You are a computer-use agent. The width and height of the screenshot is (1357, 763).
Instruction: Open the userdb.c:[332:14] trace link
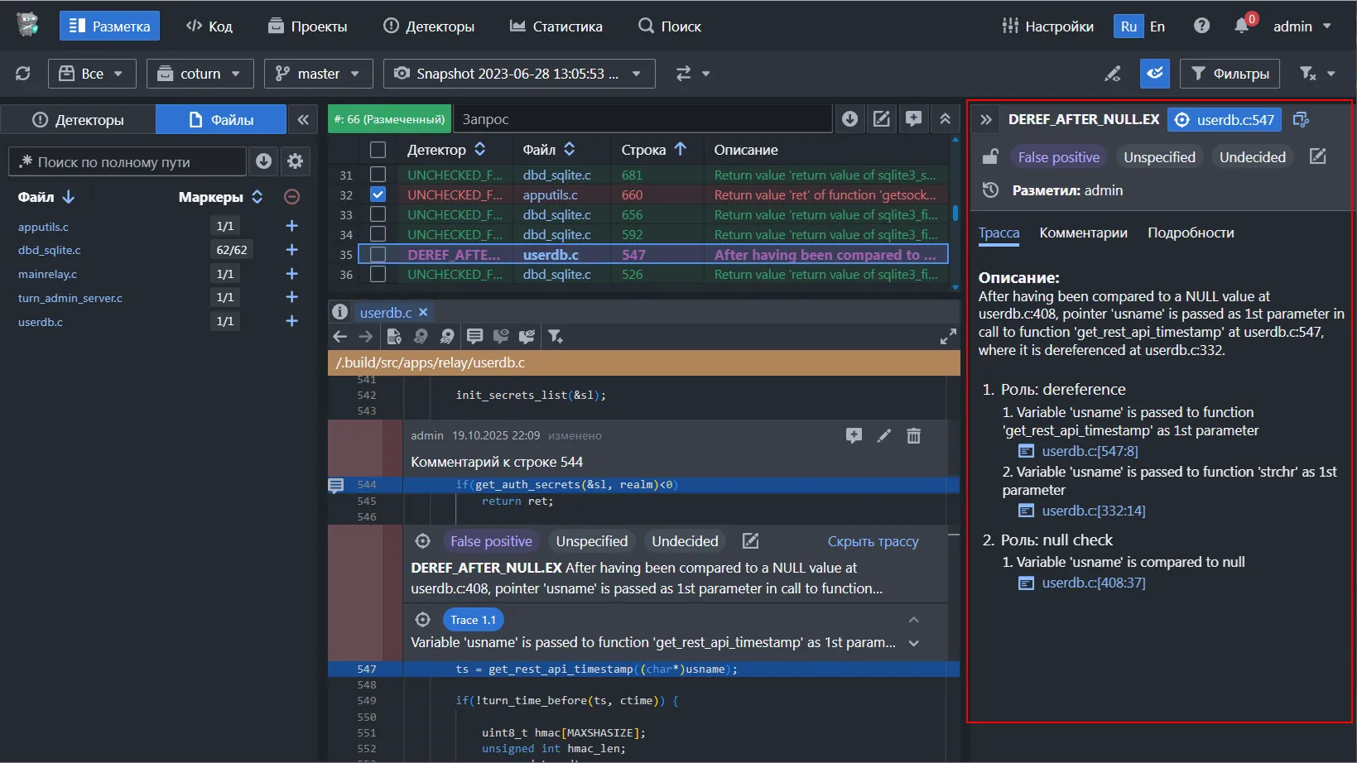pos(1093,511)
